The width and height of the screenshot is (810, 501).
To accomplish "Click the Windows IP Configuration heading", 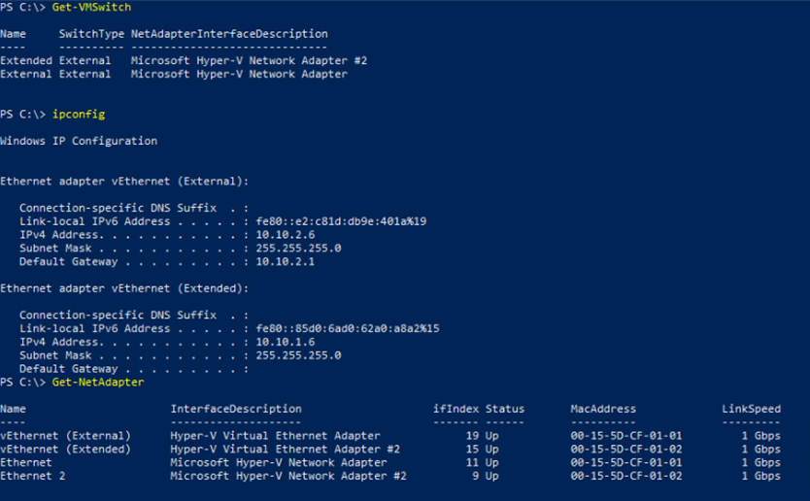I will [79, 141].
